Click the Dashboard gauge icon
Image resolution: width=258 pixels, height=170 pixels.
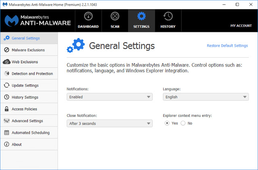[x=88, y=16]
